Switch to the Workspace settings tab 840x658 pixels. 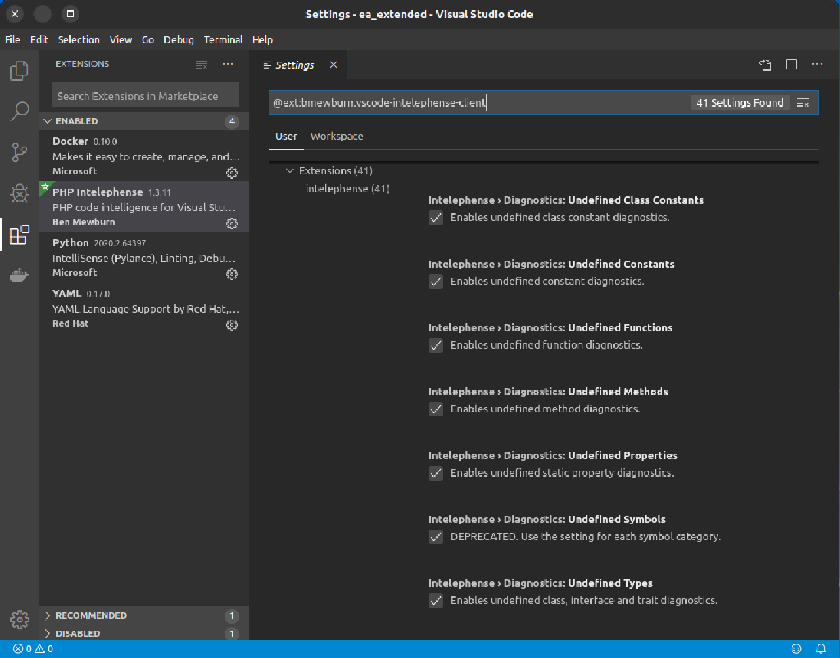[x=337, y=136]
